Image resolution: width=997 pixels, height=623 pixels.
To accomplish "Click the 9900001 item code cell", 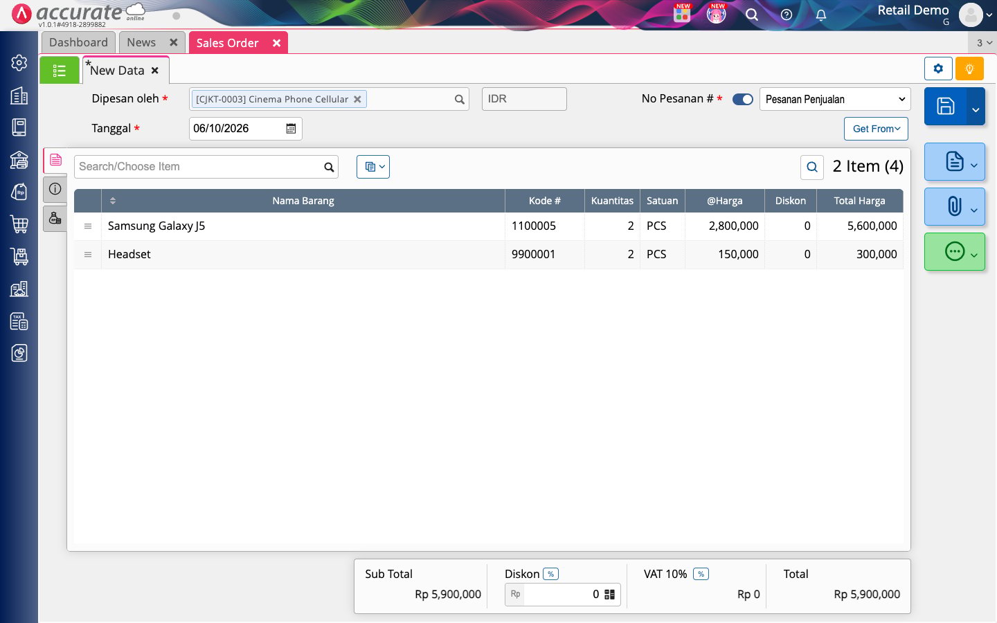I will click(x=545, y=255).
